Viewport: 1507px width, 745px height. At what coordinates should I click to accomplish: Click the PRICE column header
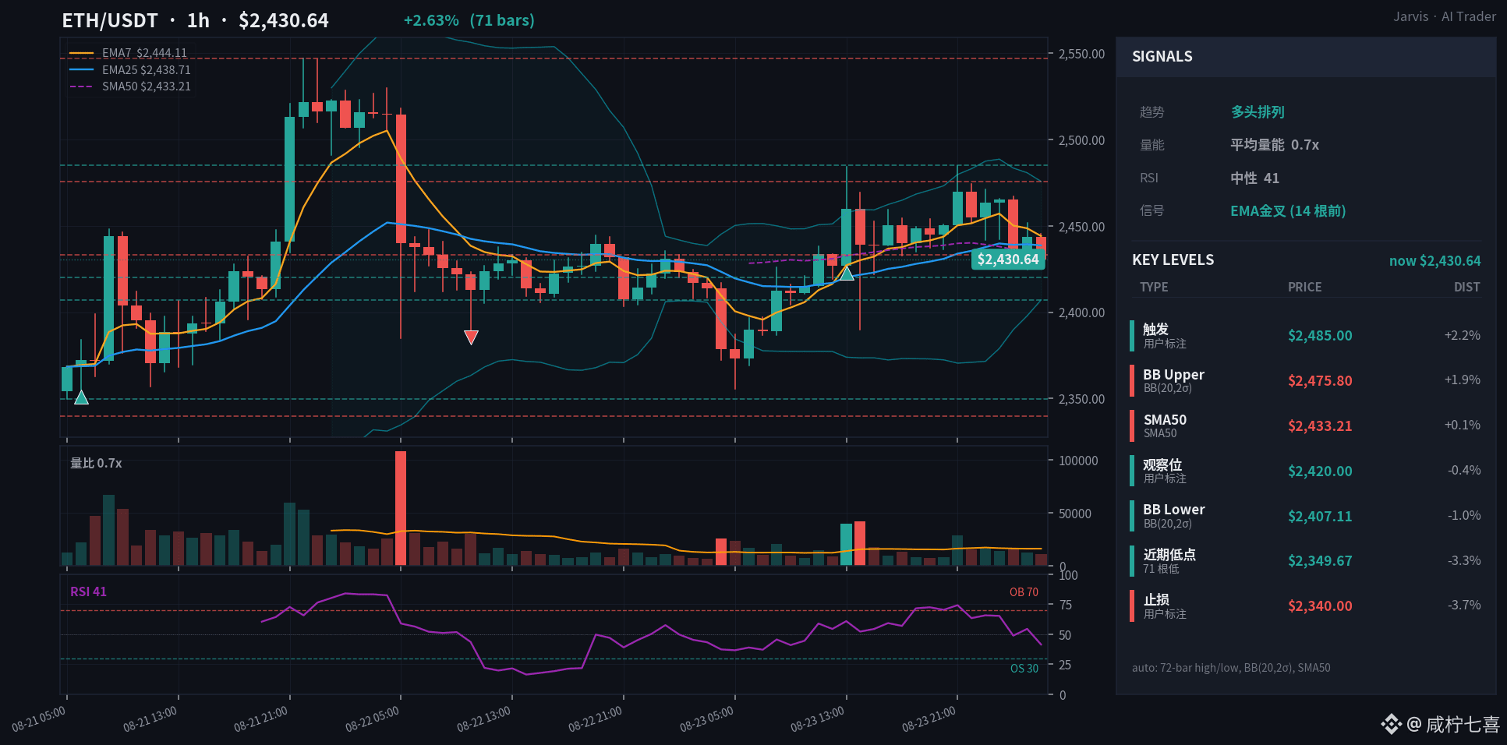click(x=1304, y=287)
